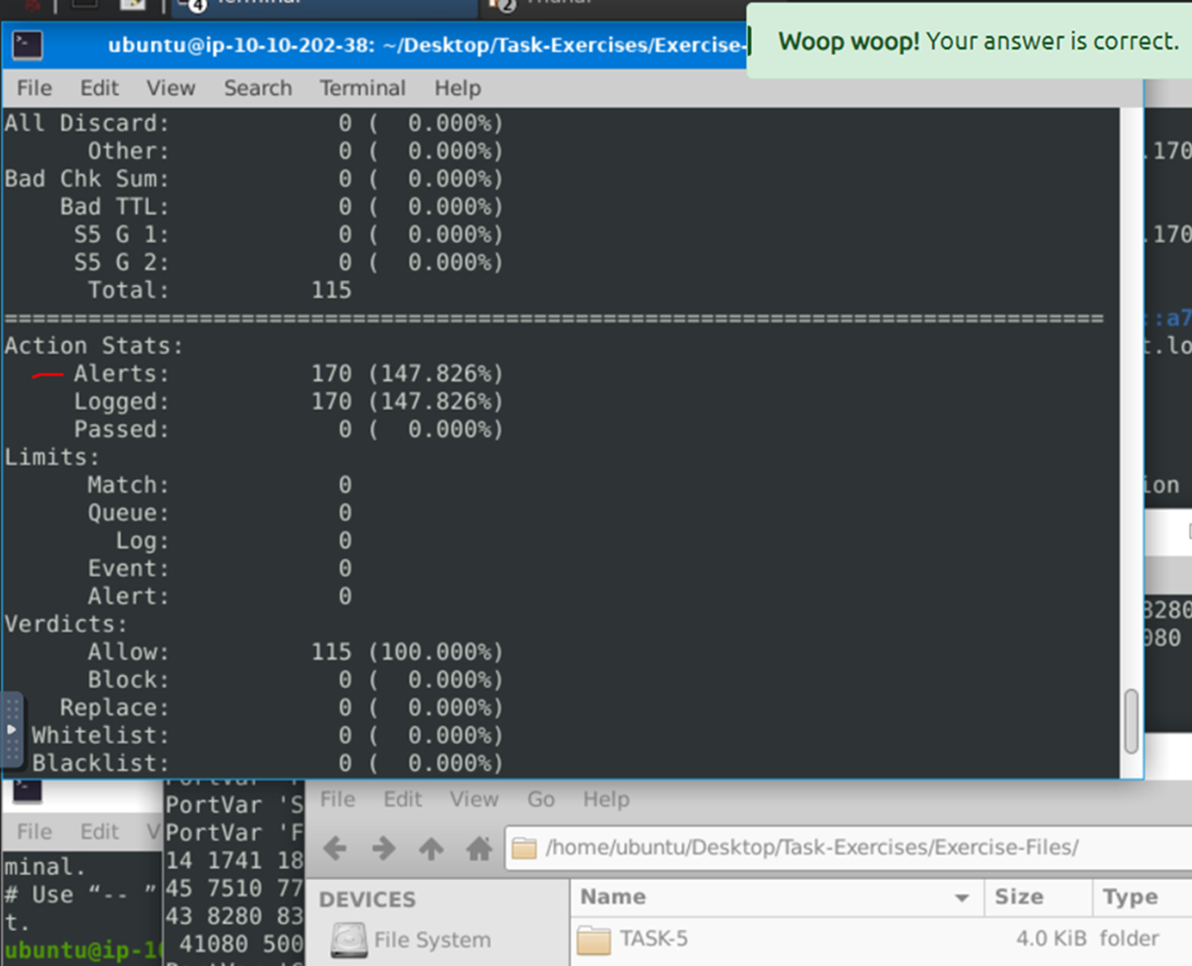Click the Home icon in the file manager
This screenshot has height=966, width=1192.
pyautogui.click(x=479, y=849)
